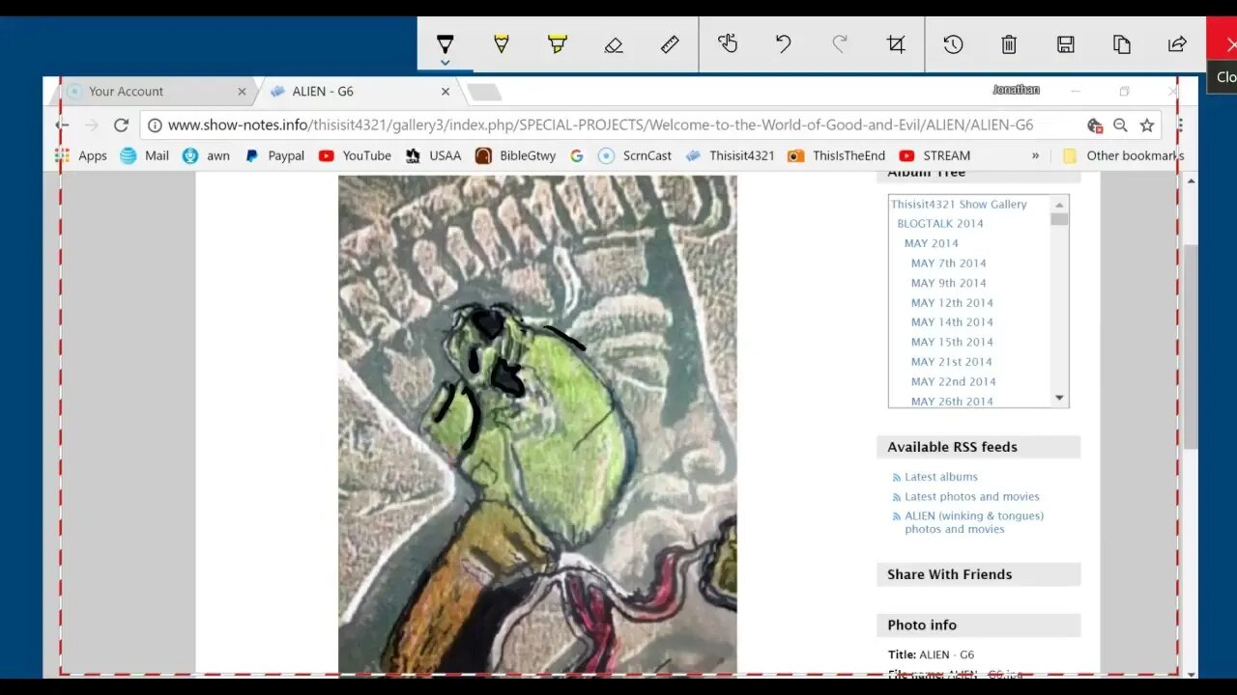The width and height of the screenshot is (1237, 695).
Task: Click Jonathan profile button
Action: pos(1016,90)
